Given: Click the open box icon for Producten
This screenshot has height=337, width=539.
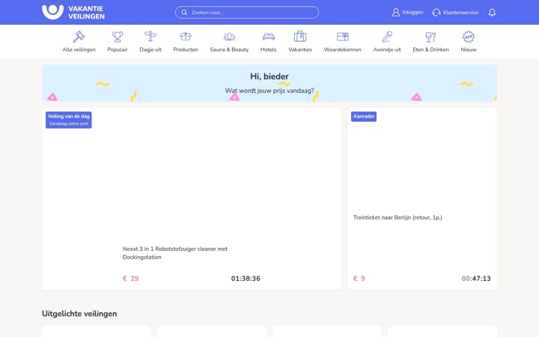Looking at the screenshot, I should tap(186, 37).
